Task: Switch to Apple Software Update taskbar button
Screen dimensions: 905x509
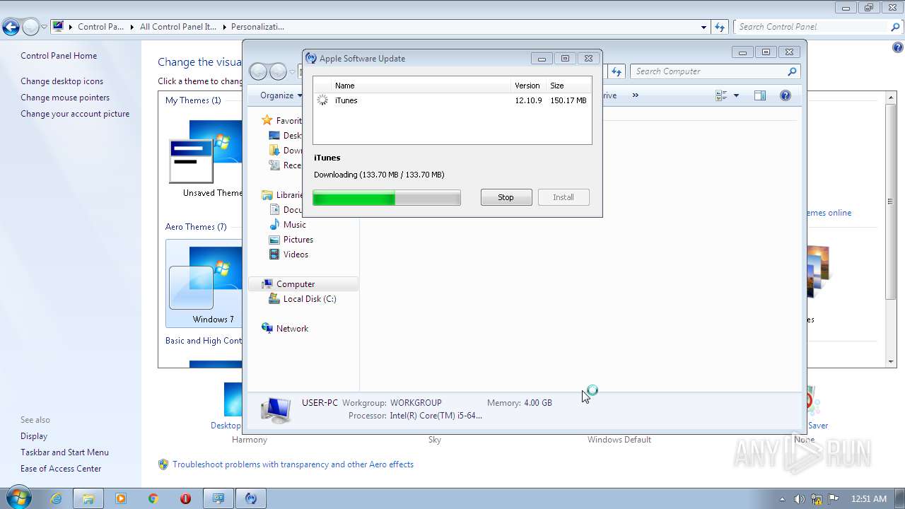Action: click(x=251, y=498)
